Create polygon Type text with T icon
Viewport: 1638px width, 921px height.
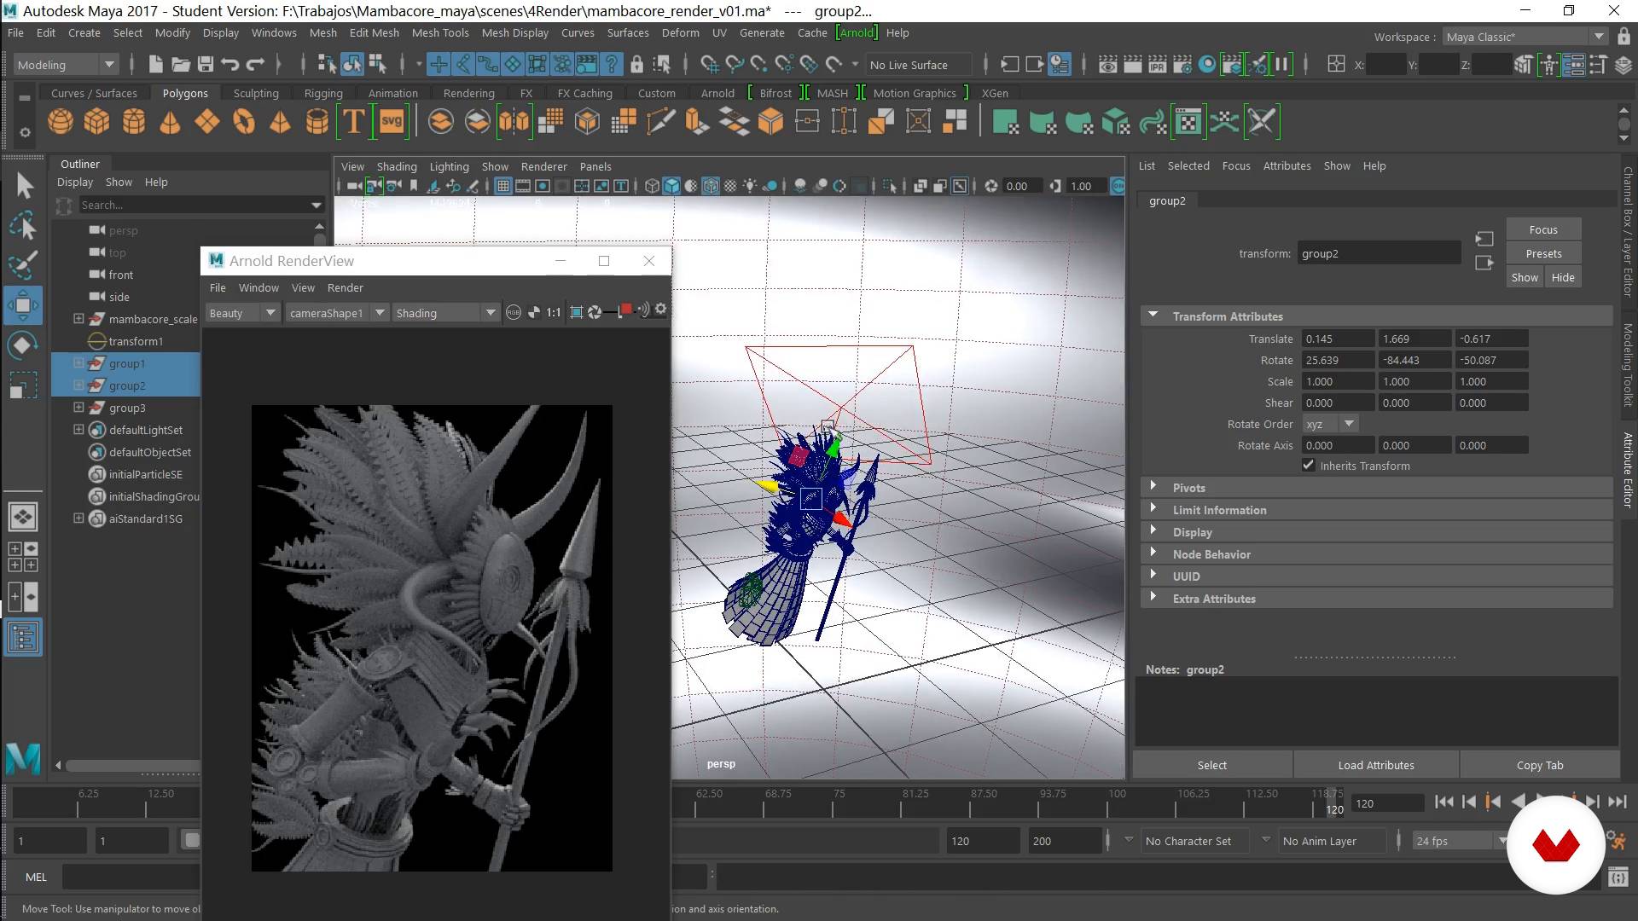point(353,122)
